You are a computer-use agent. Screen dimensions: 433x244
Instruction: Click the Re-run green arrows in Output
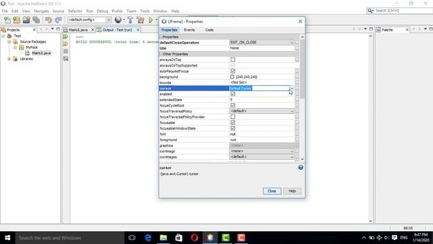click(66, 37)
